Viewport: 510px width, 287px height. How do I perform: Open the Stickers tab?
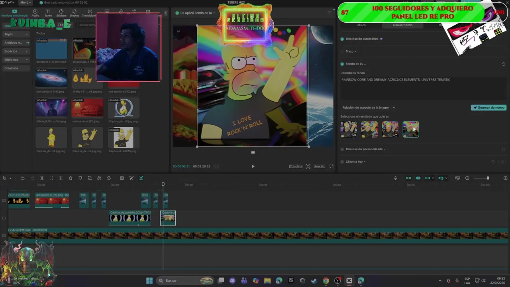pyautogui.click(x=61, y=13)
